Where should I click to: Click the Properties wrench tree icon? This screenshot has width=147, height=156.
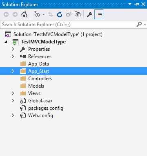tap(23, 49)
